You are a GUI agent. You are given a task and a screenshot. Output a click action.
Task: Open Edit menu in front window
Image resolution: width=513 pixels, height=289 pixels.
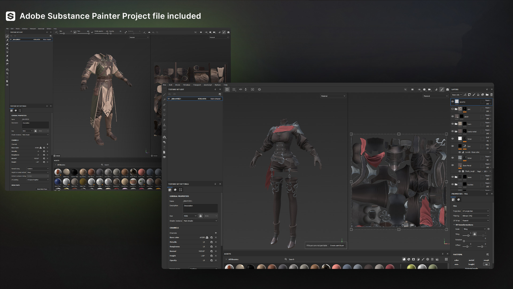(x=170, y=85)
